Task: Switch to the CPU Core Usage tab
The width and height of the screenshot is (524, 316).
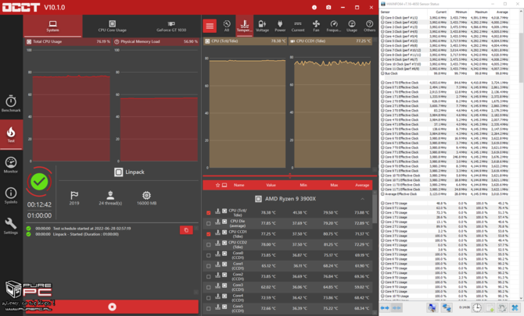Action: (113, 26)
